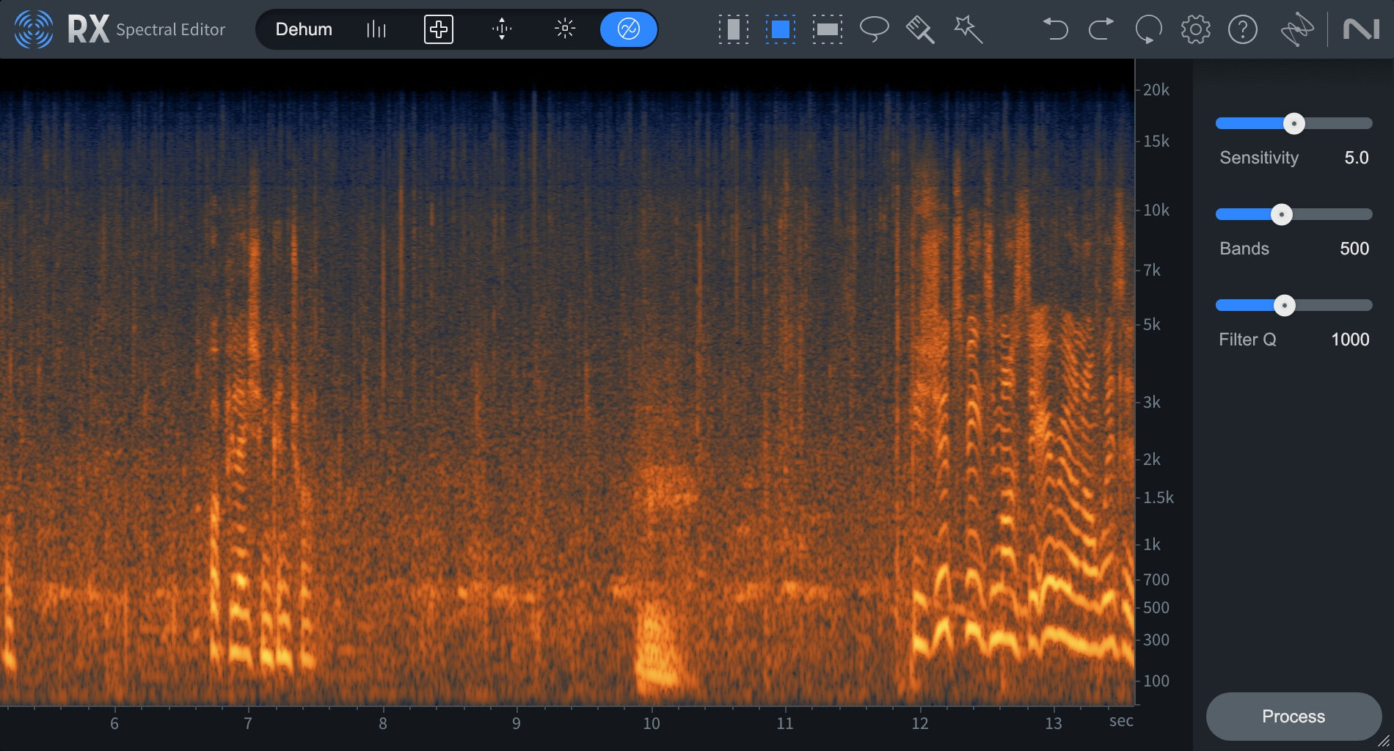
Task: Toggle the Dehum filter preview mode
Action: pos(628,29)
